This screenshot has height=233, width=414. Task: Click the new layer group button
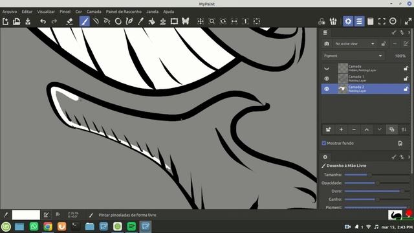coord(329,129)
